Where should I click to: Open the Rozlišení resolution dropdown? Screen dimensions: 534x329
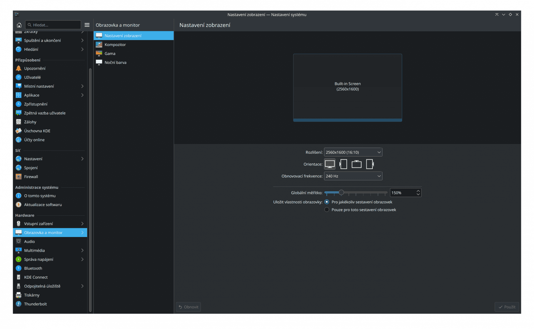point(353,152)
